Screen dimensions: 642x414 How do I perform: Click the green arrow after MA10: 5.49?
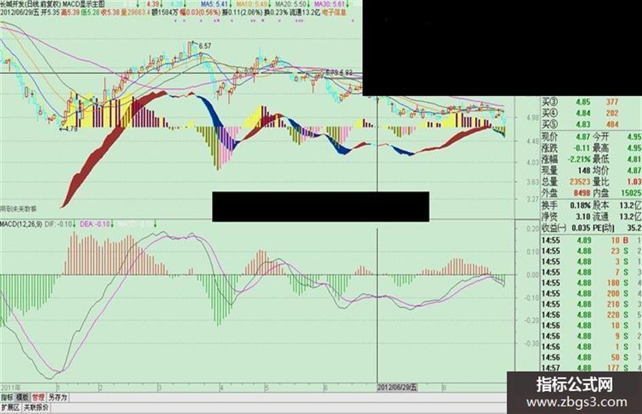(270, 5)
